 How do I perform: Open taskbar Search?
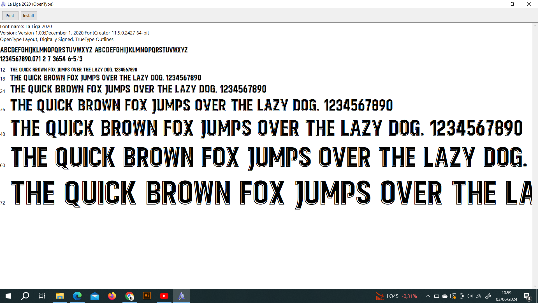(x=25, y=296)
